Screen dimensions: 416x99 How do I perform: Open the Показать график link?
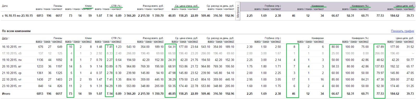[402, 31]
